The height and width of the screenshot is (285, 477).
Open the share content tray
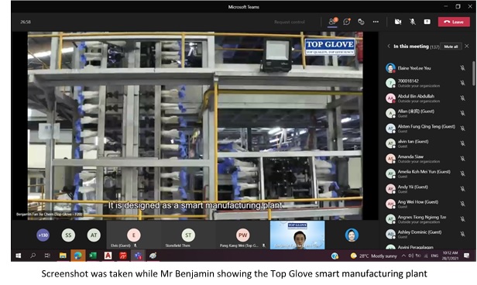[427, 22]
